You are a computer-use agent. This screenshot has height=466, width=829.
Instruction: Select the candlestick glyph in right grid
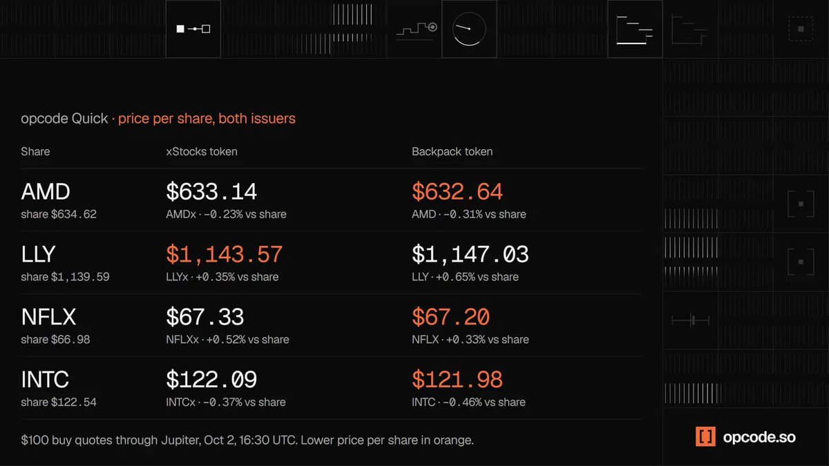coord(691,320)
